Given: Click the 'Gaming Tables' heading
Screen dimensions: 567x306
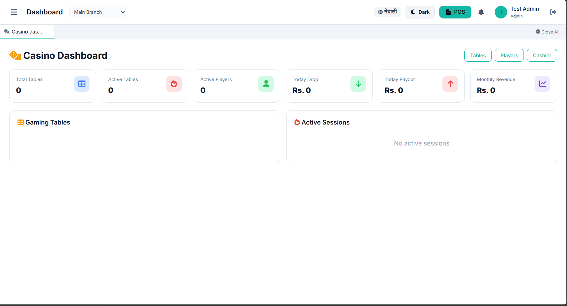Looking at the screenshot, I should pos(48,122).
